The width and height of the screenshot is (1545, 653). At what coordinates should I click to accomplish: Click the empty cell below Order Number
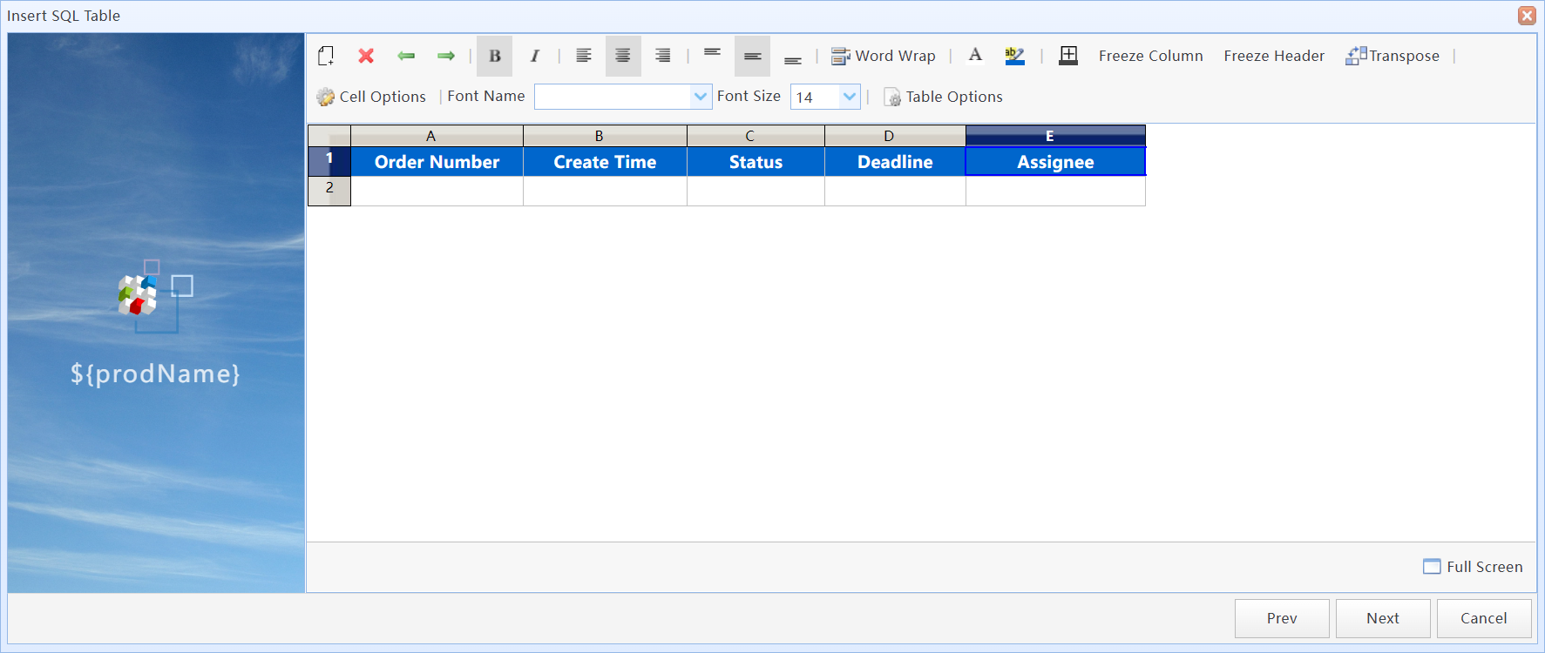(437, 191)
